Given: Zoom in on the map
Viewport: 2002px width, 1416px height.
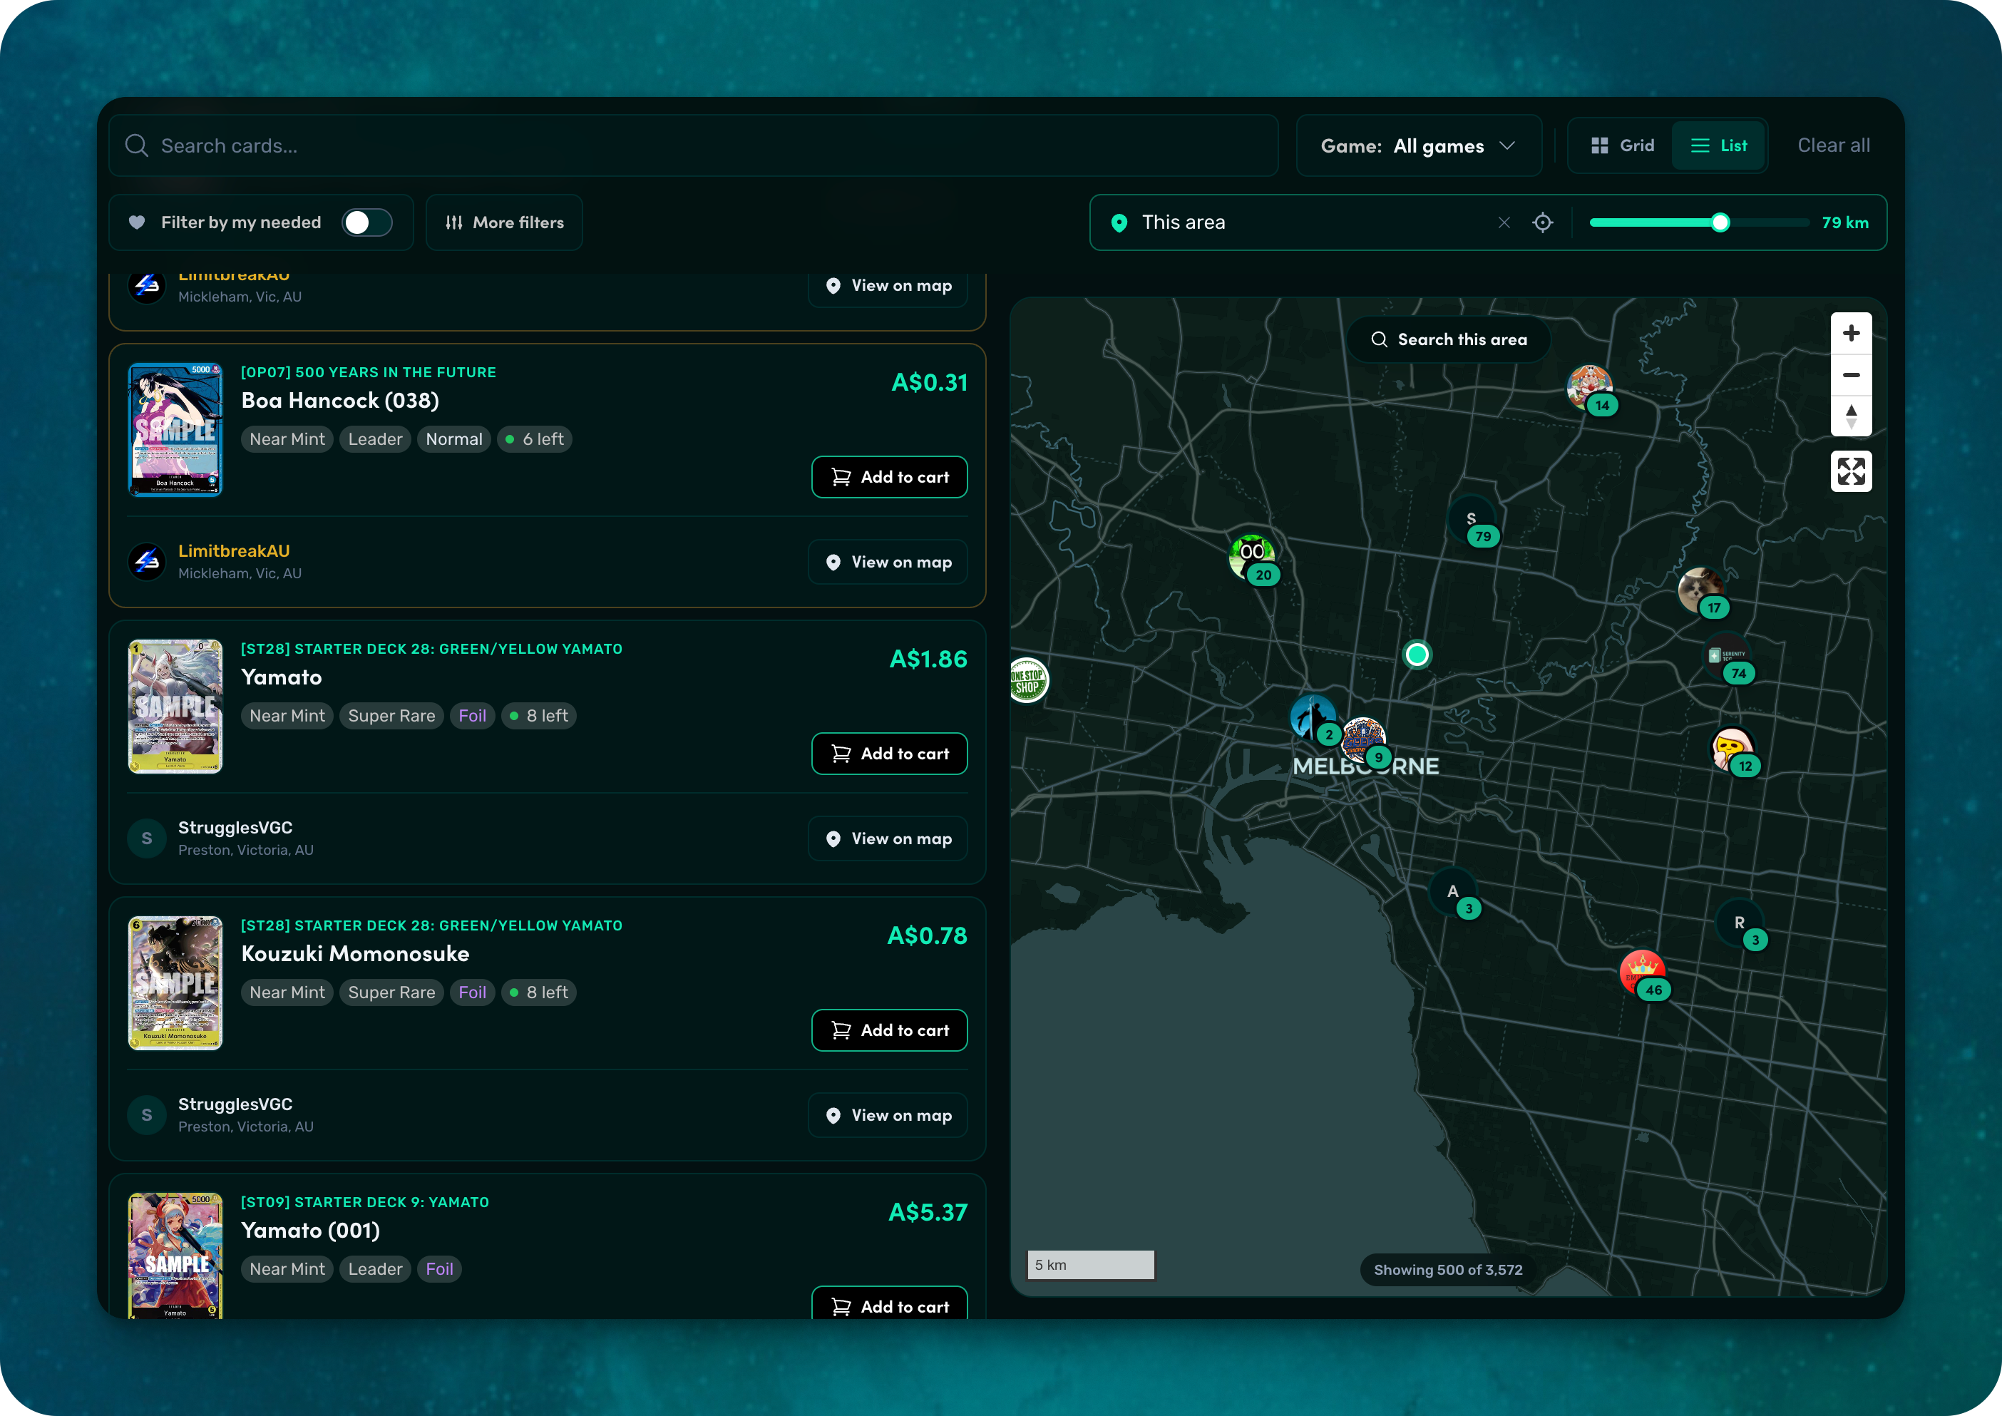Looking at the screenshot, I should (x=1851, y=333).
